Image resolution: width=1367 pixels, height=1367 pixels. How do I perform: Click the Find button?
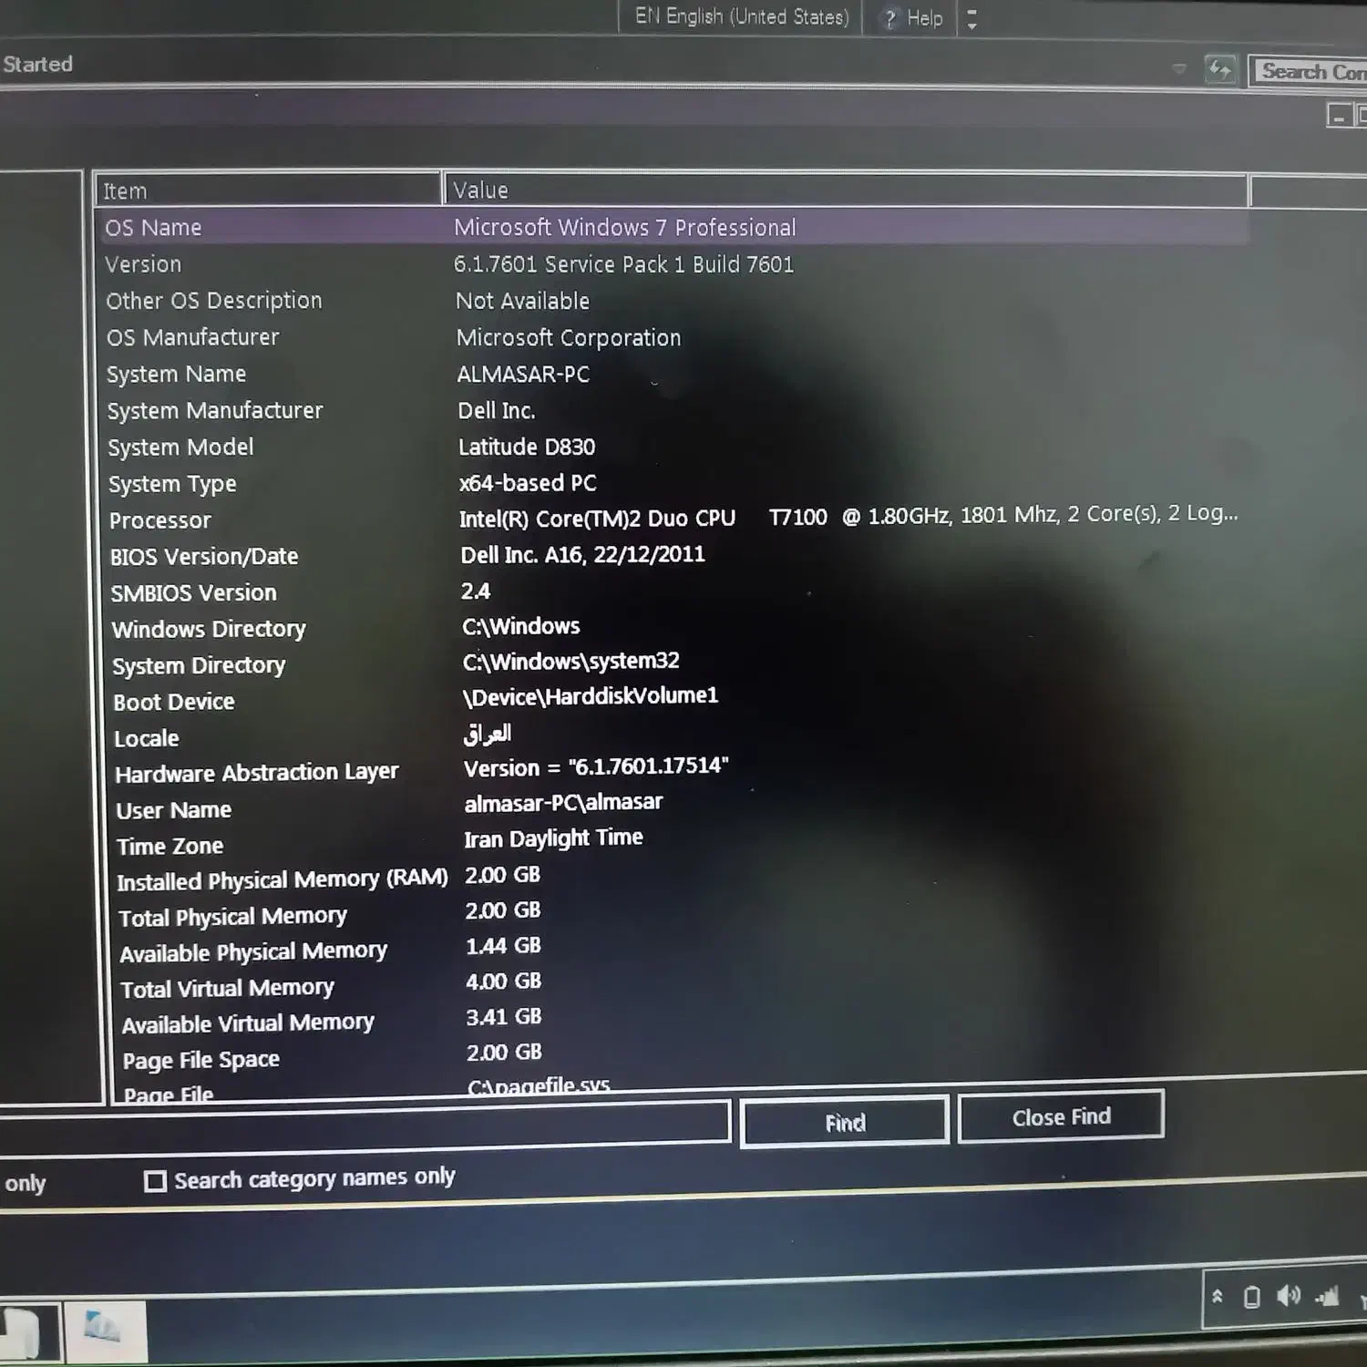844,1123
